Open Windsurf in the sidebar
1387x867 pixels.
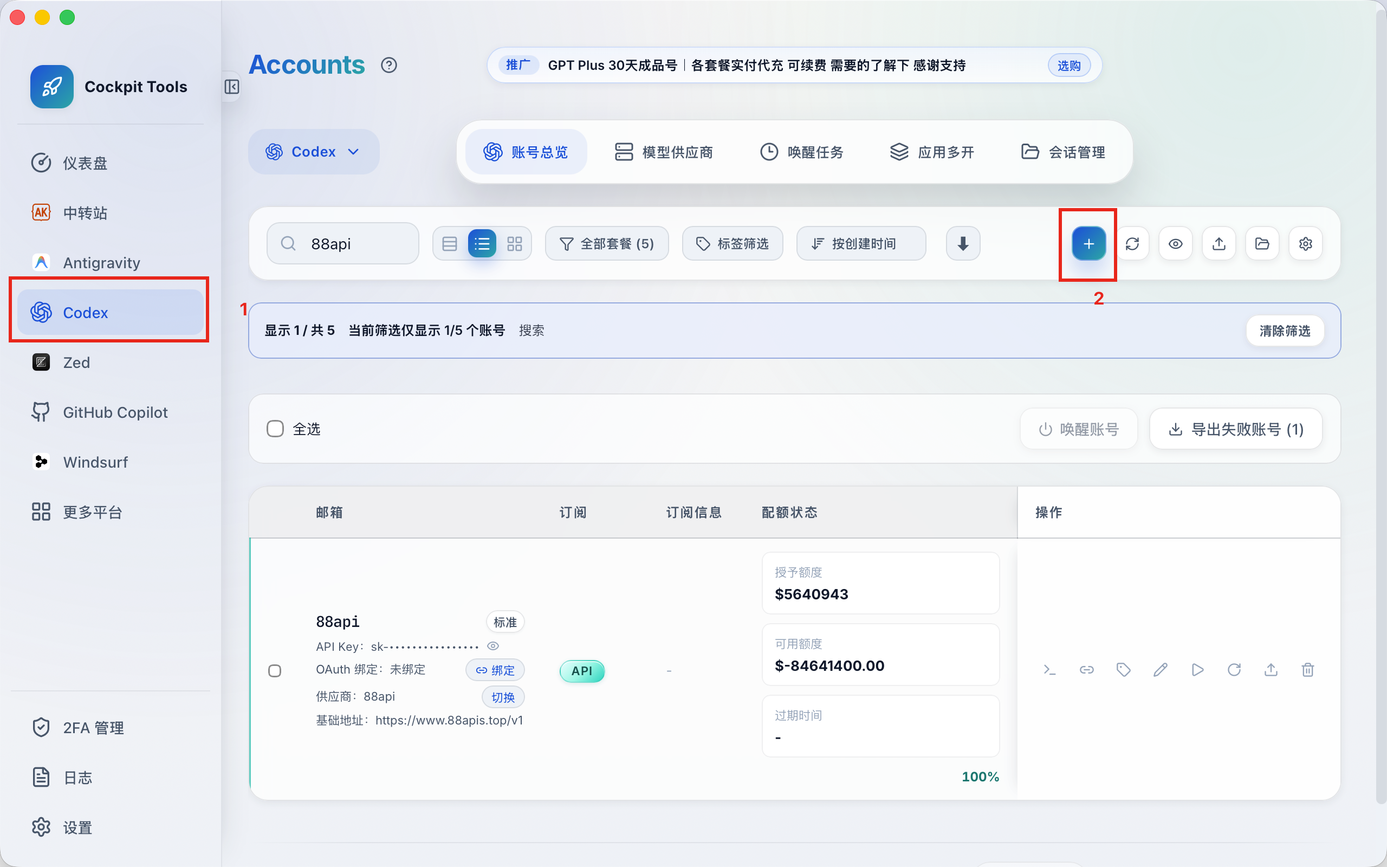[x=110, y=462]
